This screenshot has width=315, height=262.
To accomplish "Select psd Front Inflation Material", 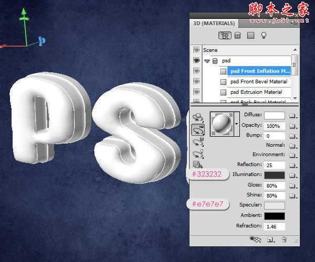I will pyautogui.click(x=259, y=71).
